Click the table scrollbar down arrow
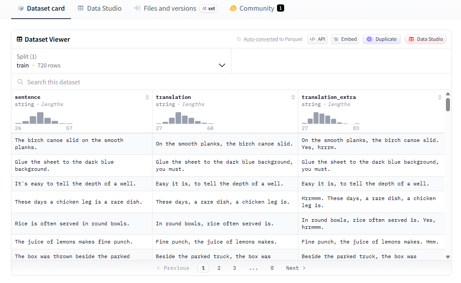The height and width of the screenshot is (283, 461). pyautogui.click(x=448, y=257)
